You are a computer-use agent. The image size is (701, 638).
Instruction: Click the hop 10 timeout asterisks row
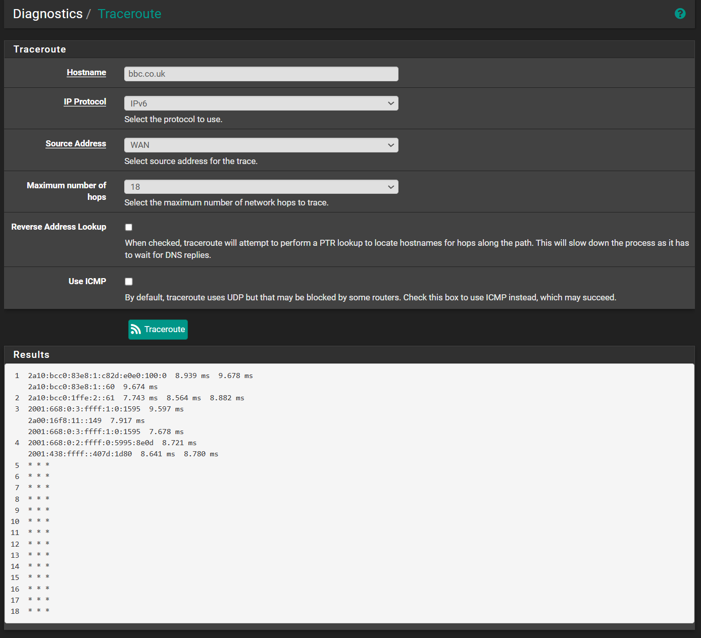pos(39,521)
